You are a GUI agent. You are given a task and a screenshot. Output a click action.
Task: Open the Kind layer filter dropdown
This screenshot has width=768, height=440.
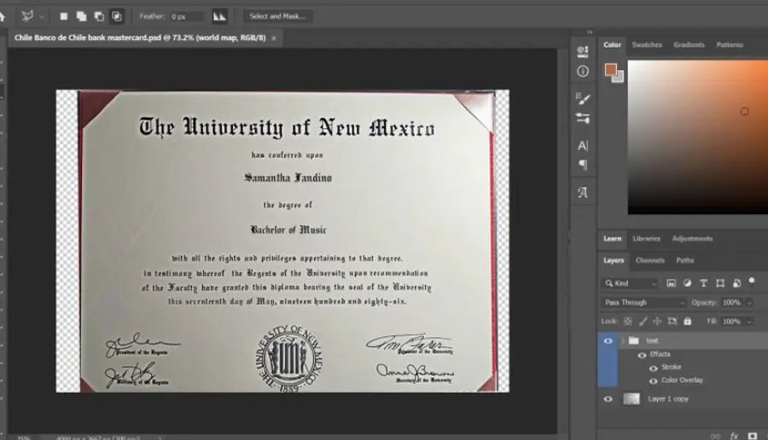tap(631, 283)
